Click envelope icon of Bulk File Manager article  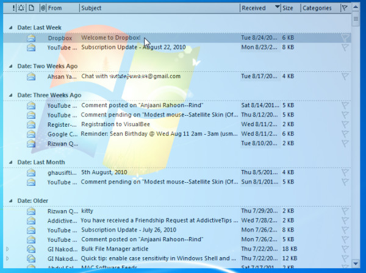pyautogui.click(x=31, y=249)
